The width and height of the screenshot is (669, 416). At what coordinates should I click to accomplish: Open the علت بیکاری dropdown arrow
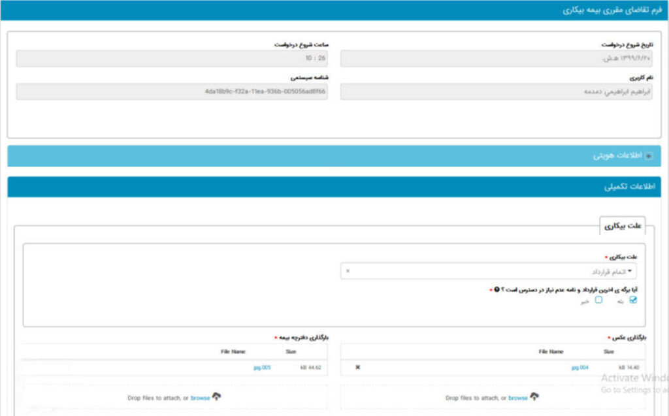[x=630, y=271]
